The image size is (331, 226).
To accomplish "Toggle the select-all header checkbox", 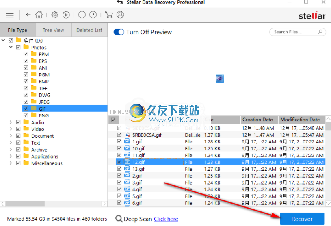I will click(113, 120).
